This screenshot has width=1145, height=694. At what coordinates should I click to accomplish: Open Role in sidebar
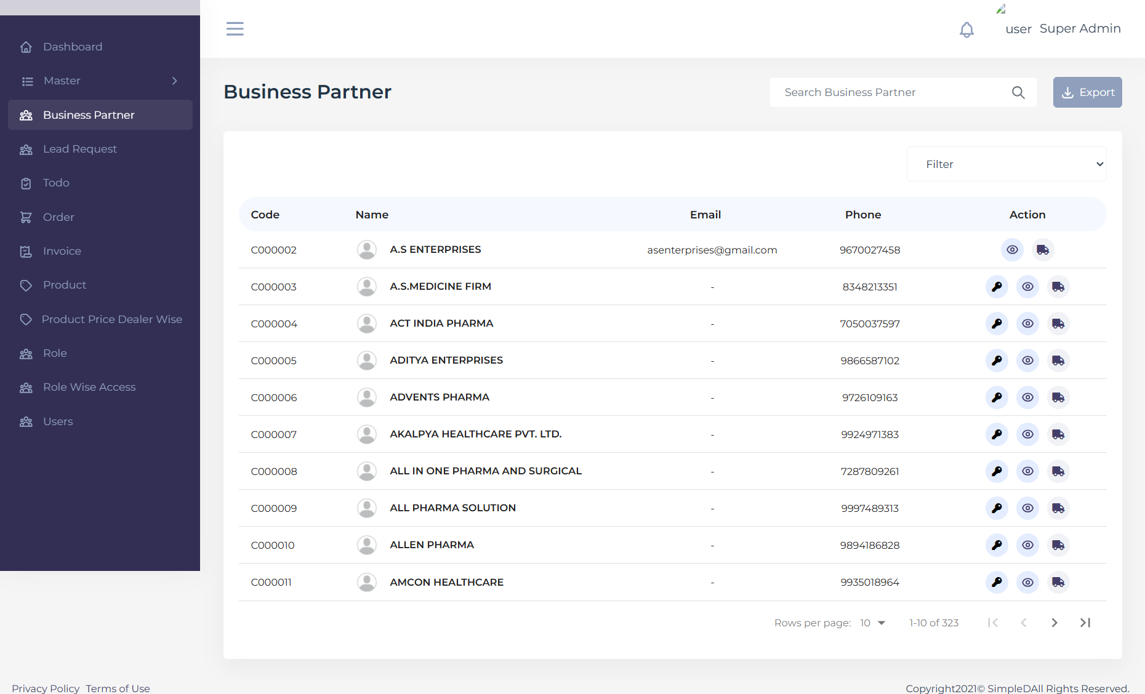coord(100,353)
